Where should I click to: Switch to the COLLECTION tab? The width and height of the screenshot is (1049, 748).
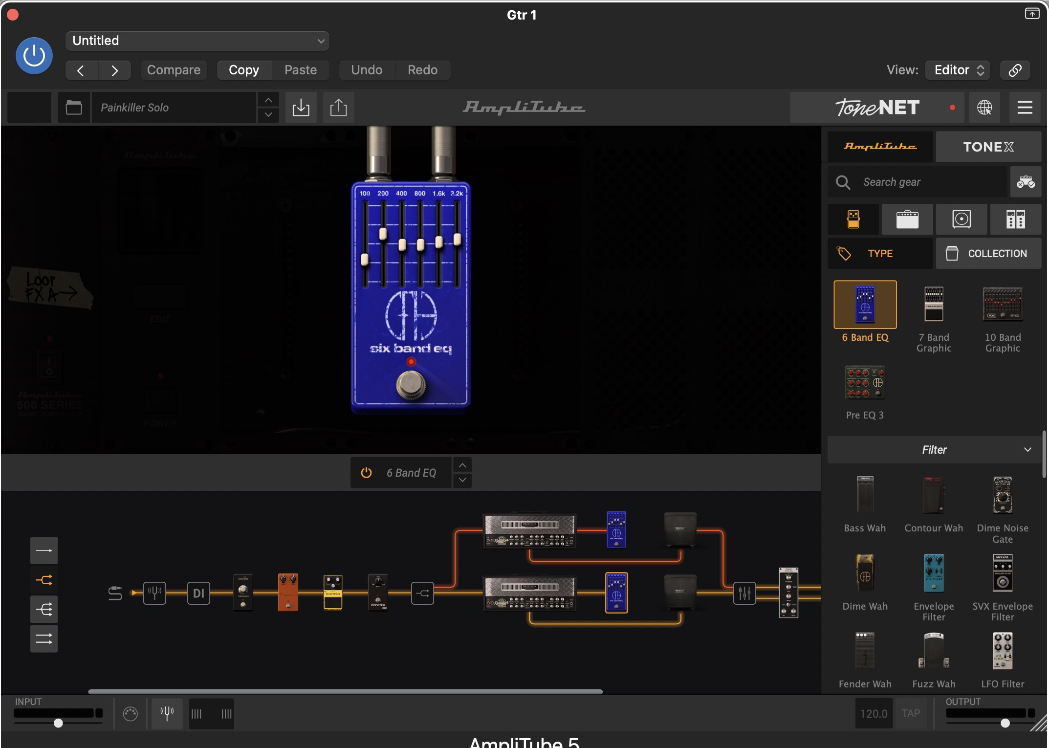pyautogui.click(x=988, y=253)
